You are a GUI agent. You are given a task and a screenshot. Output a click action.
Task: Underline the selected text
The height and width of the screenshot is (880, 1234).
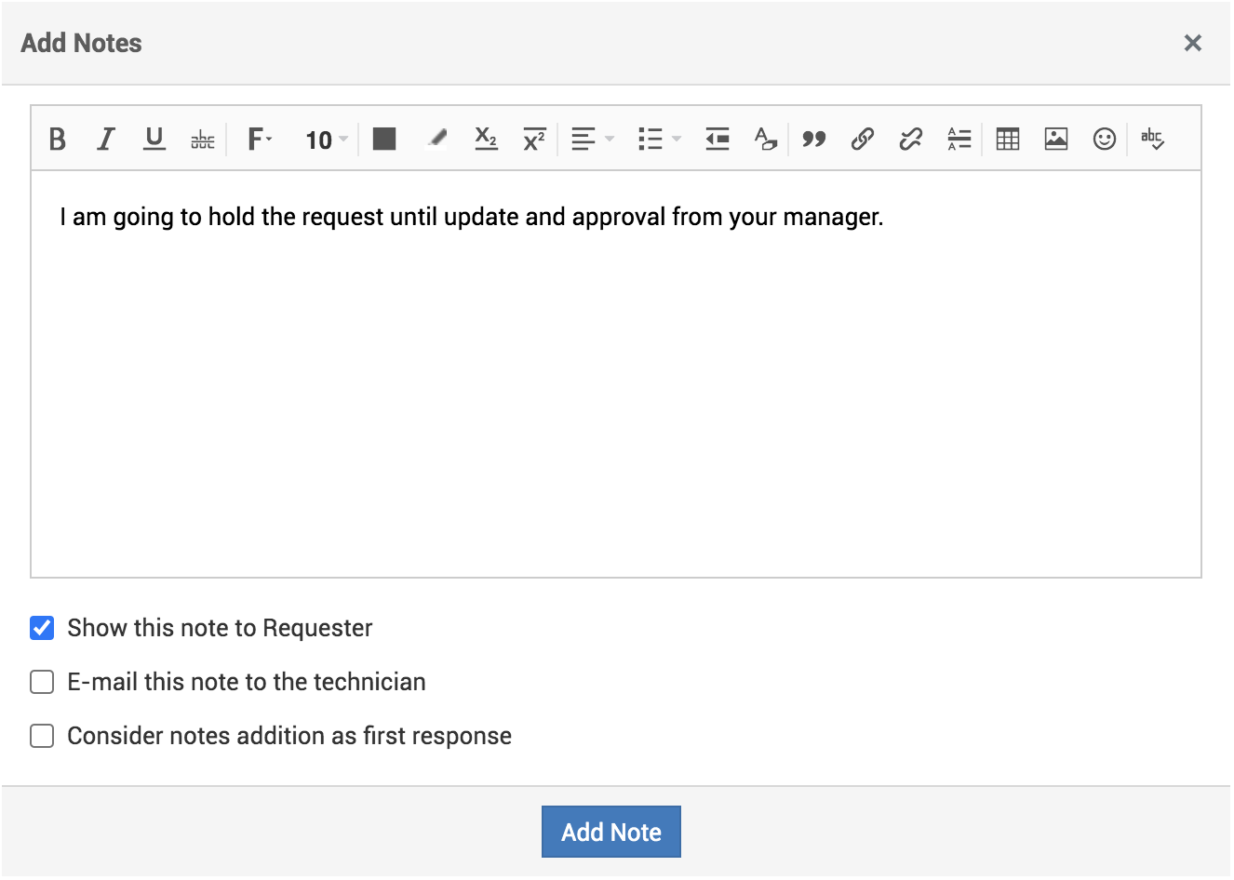[154, 140]
